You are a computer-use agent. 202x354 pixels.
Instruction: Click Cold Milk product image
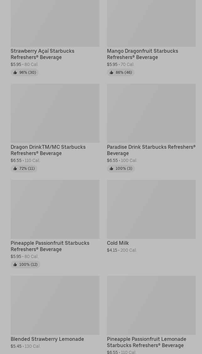(151, 209)
